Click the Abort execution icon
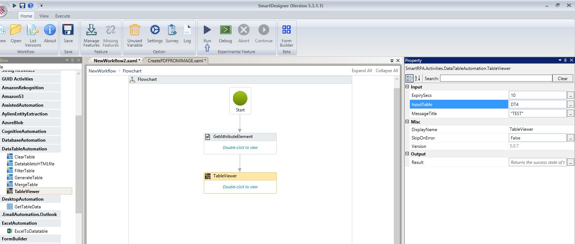 coord(244,30)
